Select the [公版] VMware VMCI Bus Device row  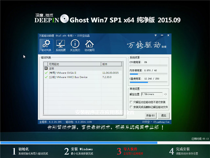pos(83,77)
